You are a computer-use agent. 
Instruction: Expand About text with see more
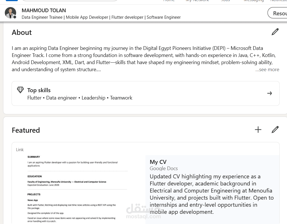pos(267,69)
